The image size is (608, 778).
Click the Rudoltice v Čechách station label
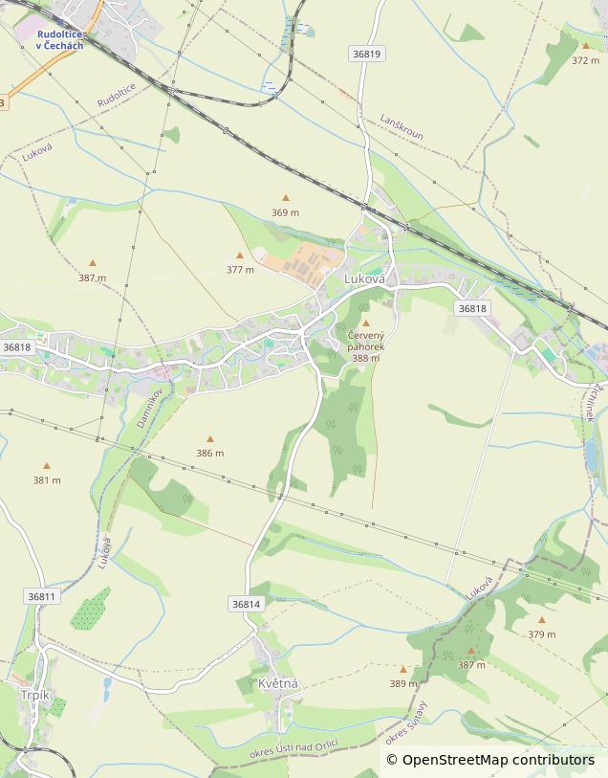tap(59, 39)
